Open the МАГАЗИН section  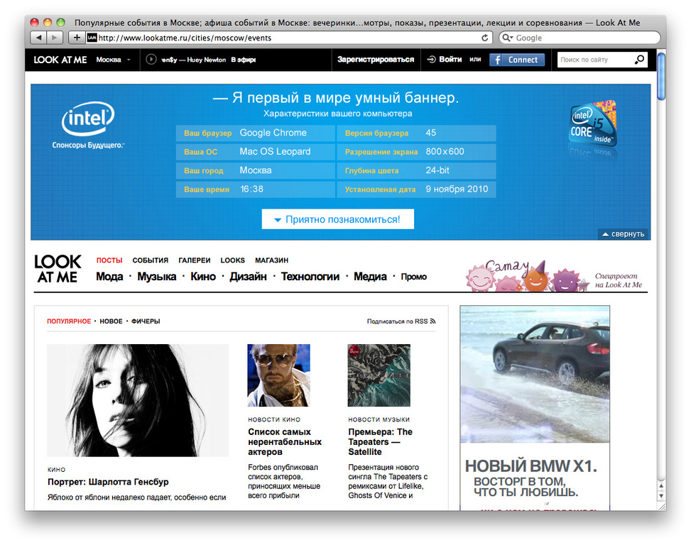[271, 260]
